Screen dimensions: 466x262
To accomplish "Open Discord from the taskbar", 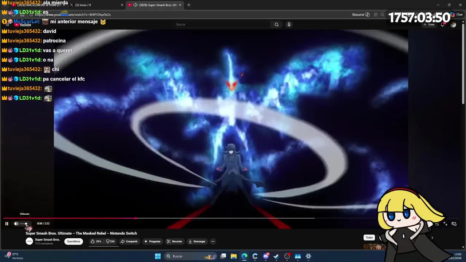I will tap(266, 256).
